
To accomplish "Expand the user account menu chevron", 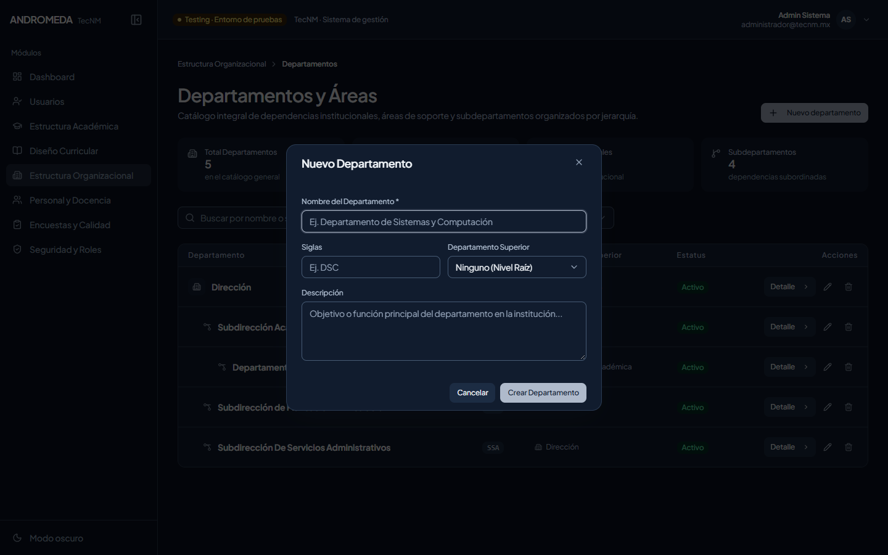I will pos(866,20).
